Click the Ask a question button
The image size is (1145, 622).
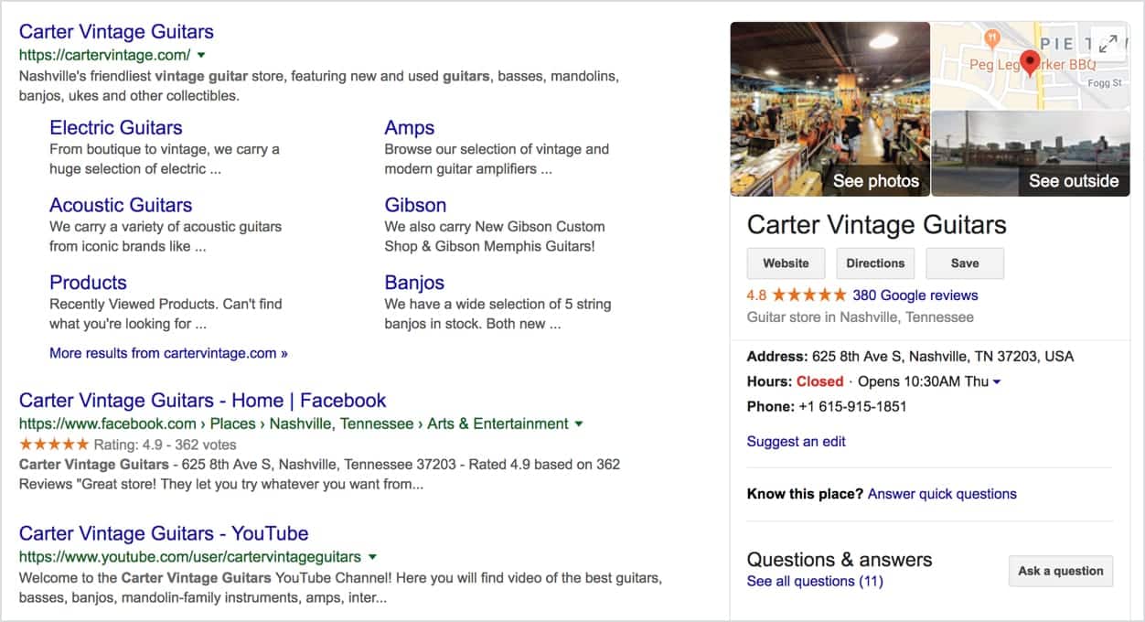tap(1061, 571)
